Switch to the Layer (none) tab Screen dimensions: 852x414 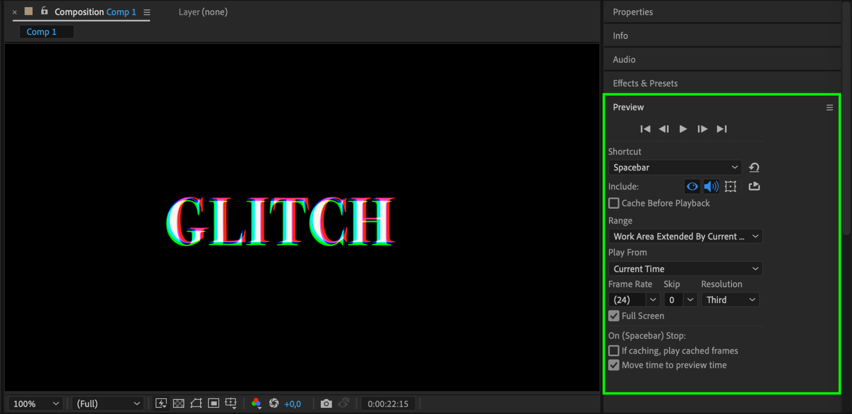[203, 12]
